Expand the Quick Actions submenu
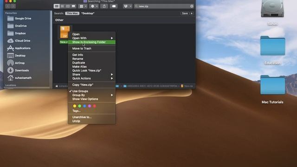297x167 pixels. 92,78
